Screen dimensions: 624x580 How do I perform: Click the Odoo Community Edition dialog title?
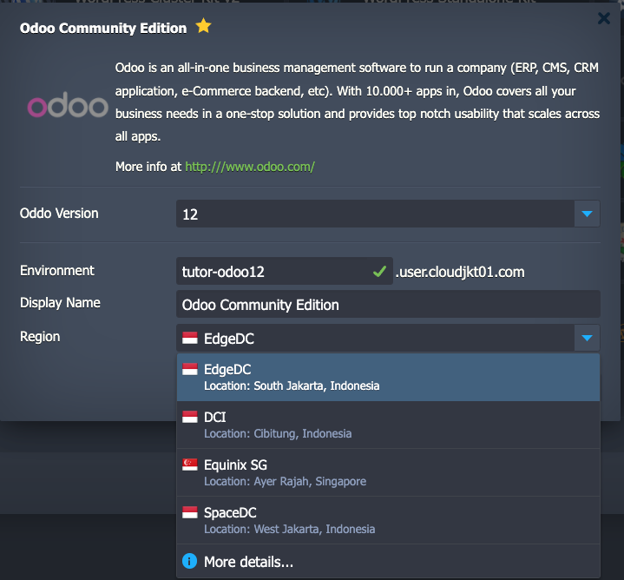(103, 28)
